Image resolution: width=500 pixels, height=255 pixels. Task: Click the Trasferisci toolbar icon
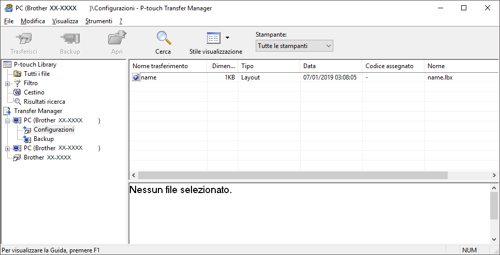click(x=24, y=39)
